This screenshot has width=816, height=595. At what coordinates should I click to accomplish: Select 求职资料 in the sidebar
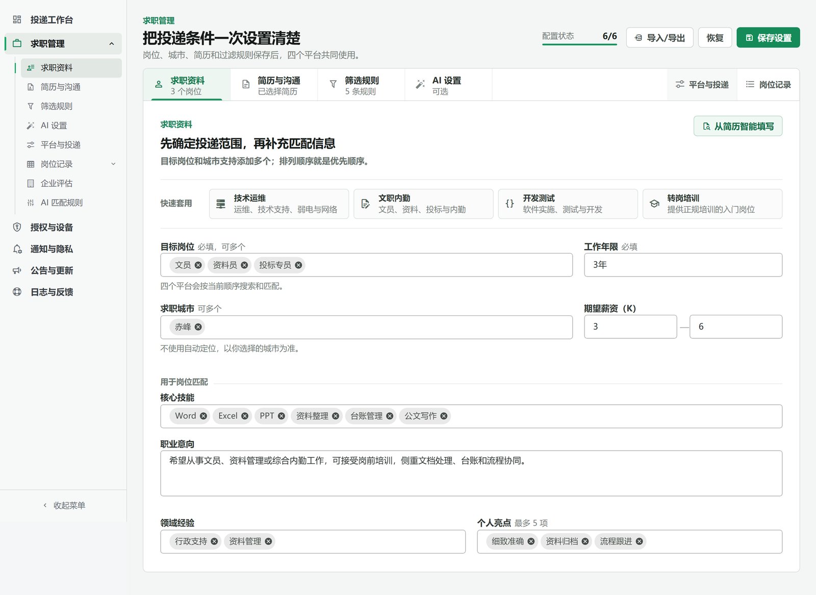(x=71, y=68)
